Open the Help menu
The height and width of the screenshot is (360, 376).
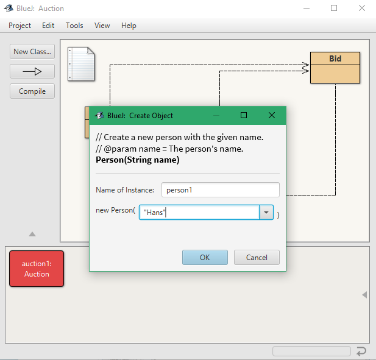click(x=129, y=26)
